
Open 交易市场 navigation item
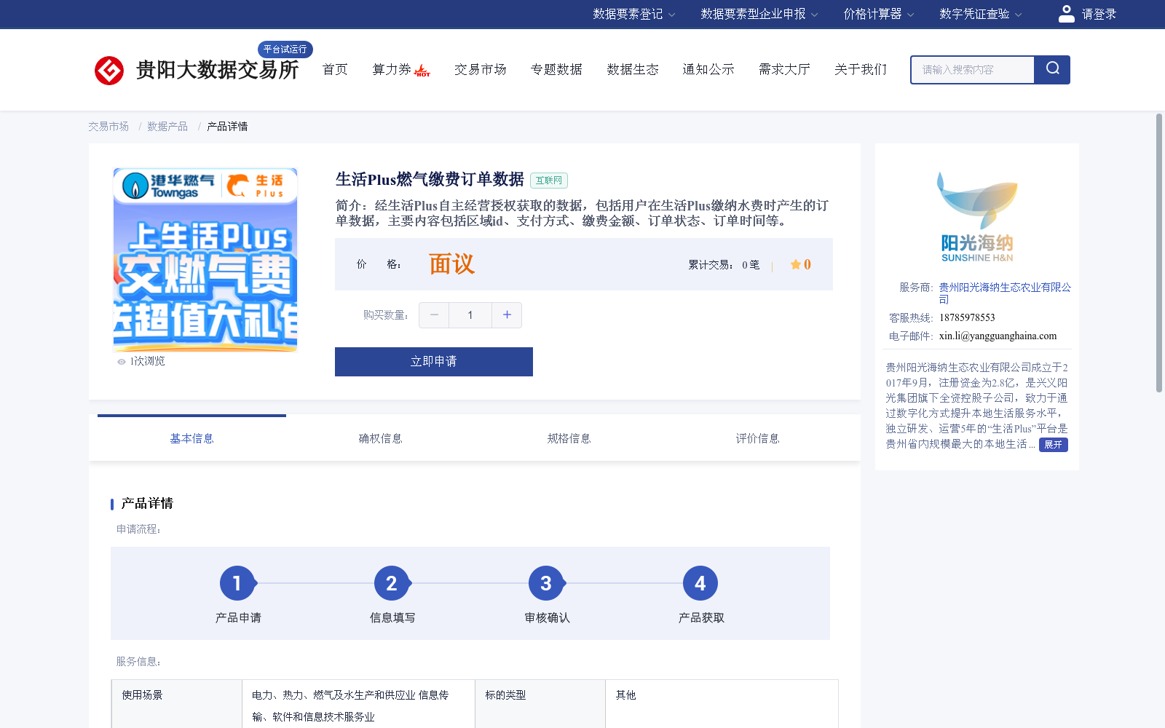coord(481,69)
